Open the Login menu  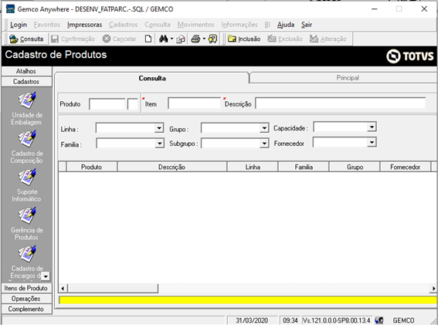pyautogui.click(x=19, y=25)
